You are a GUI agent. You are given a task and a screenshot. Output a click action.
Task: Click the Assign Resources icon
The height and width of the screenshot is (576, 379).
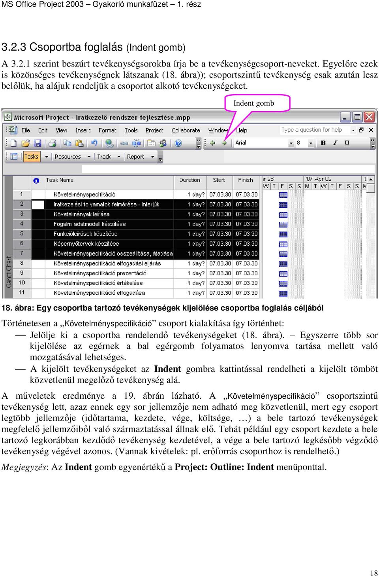(163, 143)
